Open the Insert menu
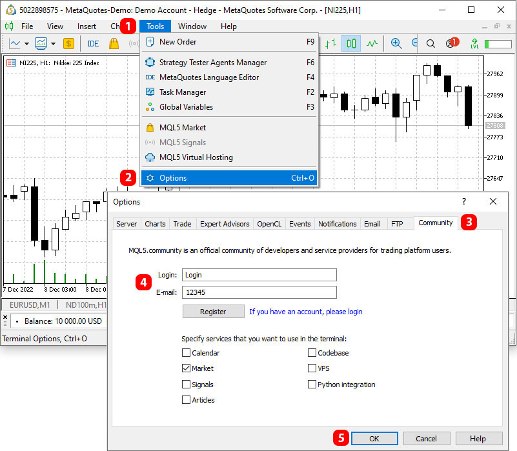This screenshot has width=517, height=451. point(86,26)
